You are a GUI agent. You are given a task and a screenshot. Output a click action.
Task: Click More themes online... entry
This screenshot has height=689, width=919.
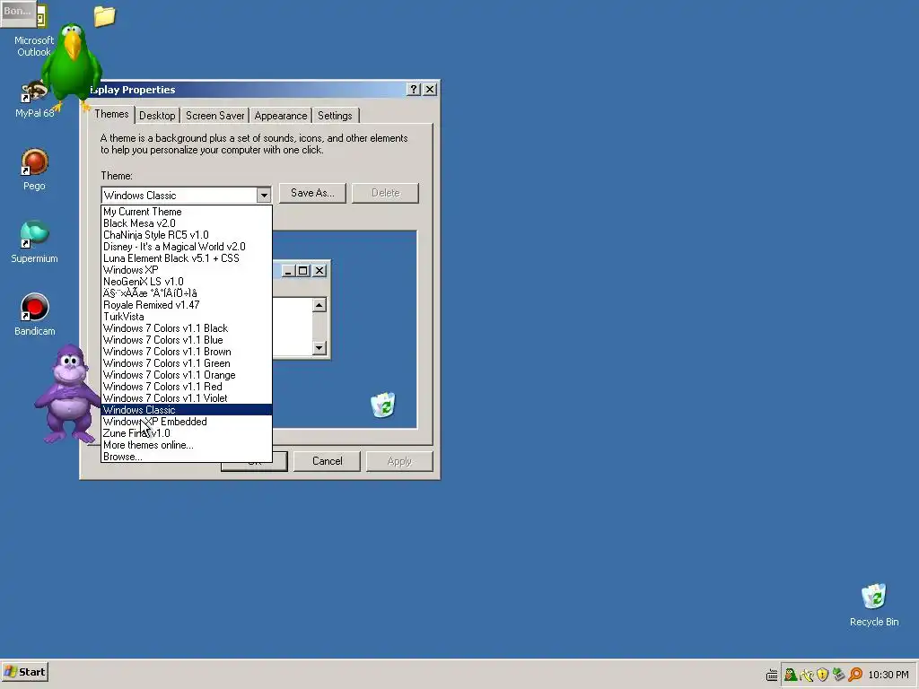(187, 445)
